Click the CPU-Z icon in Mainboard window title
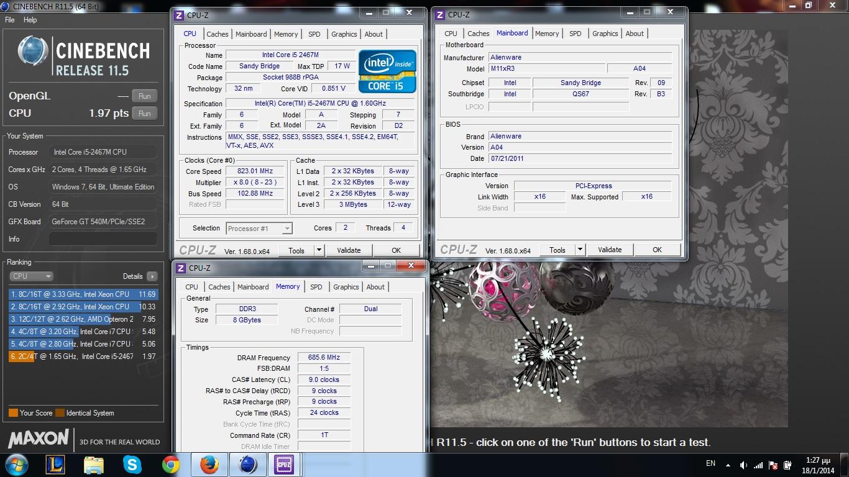849x477 pixels. (x=440, y=15)
